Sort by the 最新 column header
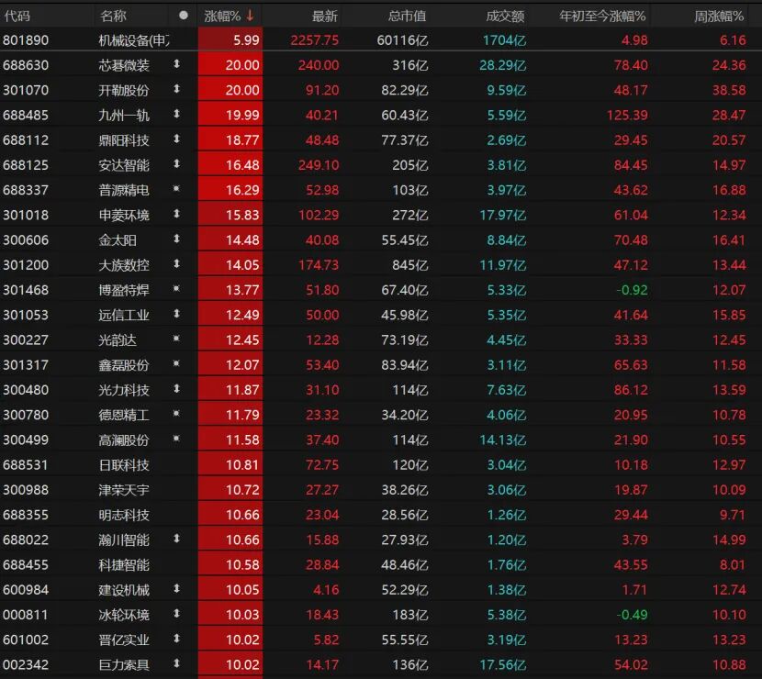Screen dimensions: 762x679 [324, 17]
